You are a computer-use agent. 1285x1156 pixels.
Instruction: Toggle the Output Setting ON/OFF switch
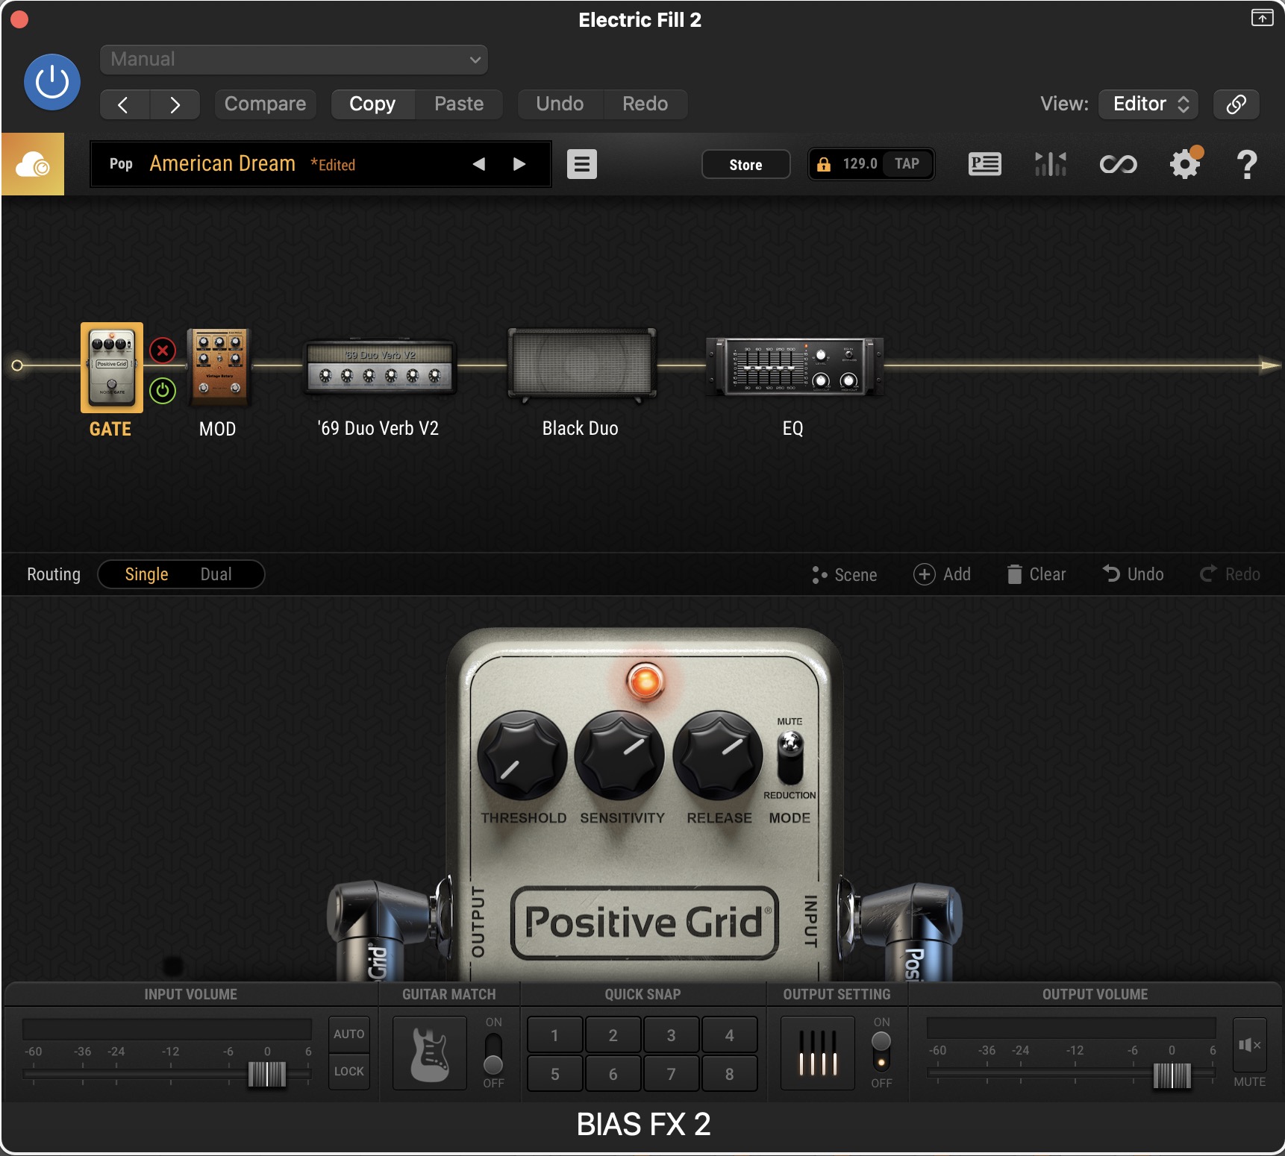[881, 1052]
